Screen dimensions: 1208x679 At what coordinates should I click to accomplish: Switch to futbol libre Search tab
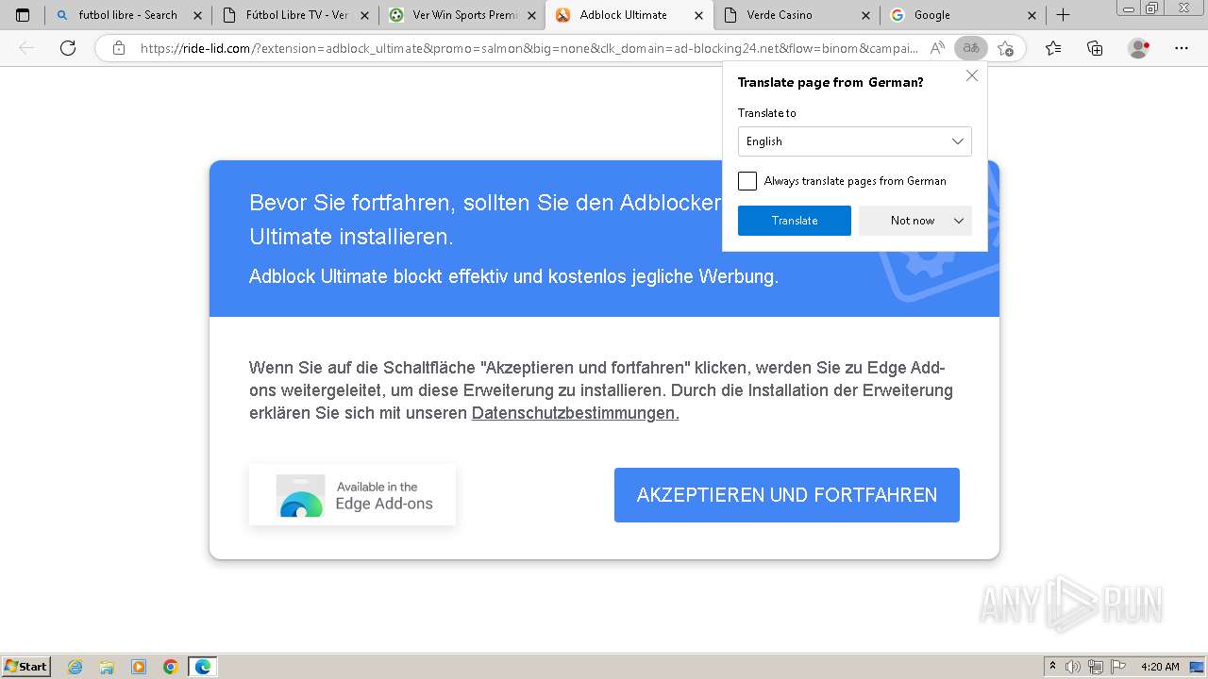pyautogui.click(x=127, y=15)
